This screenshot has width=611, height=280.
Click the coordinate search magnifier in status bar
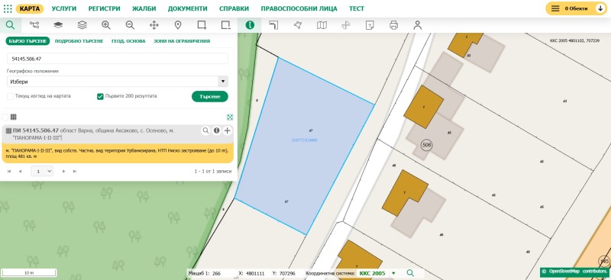point(410,273)
